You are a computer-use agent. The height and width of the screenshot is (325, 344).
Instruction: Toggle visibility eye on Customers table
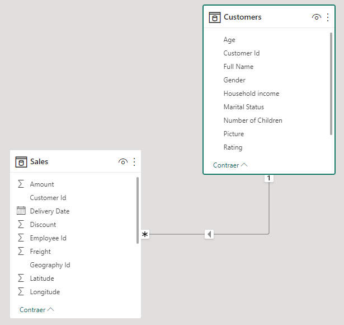coord(316,17)
